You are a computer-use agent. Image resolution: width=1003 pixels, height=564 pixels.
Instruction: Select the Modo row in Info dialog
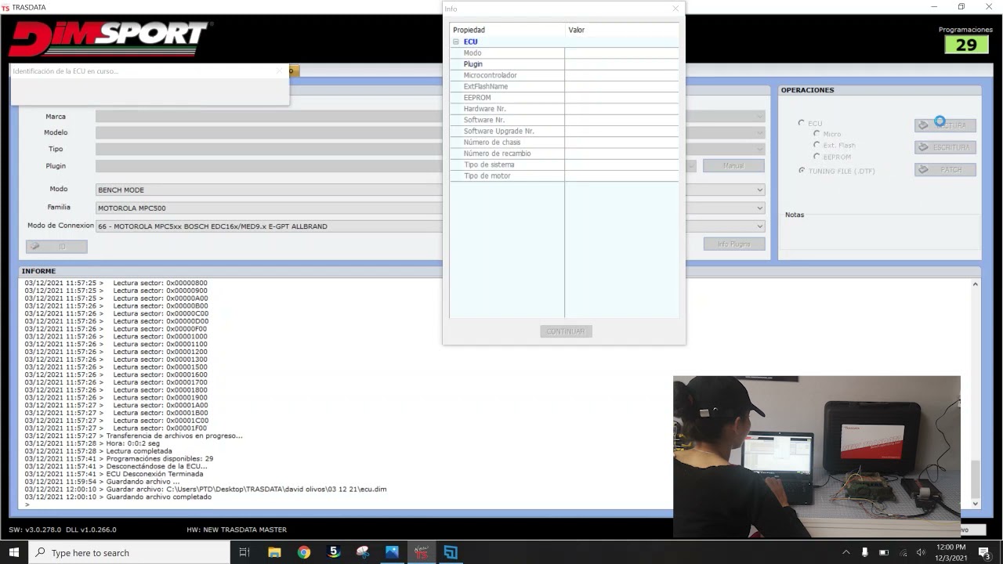coord(564,53)
